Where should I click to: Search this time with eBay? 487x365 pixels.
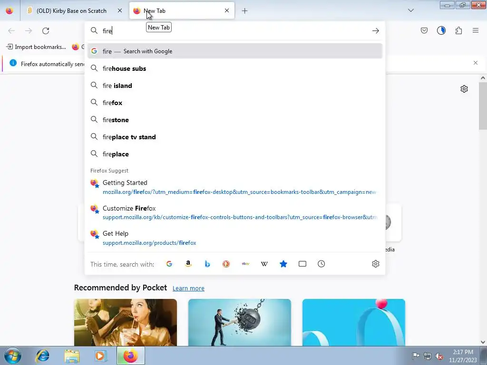tap(245, 264)
